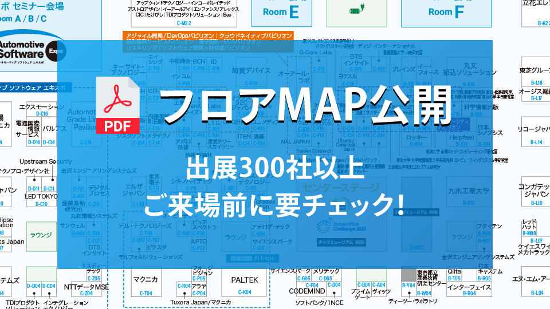Click the センターステージ area
Screen dimensions: 550x309
[x=340, y=188]
